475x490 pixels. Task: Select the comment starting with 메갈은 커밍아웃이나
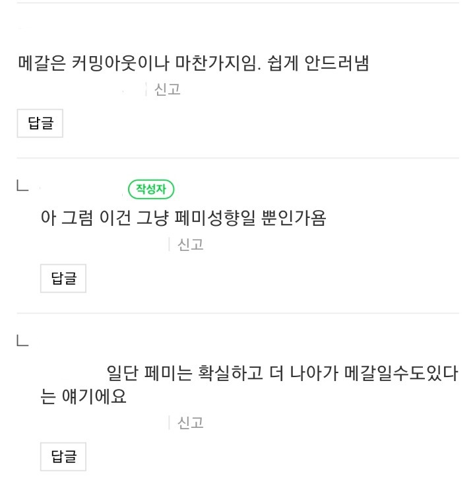click(x=193, y=64)
